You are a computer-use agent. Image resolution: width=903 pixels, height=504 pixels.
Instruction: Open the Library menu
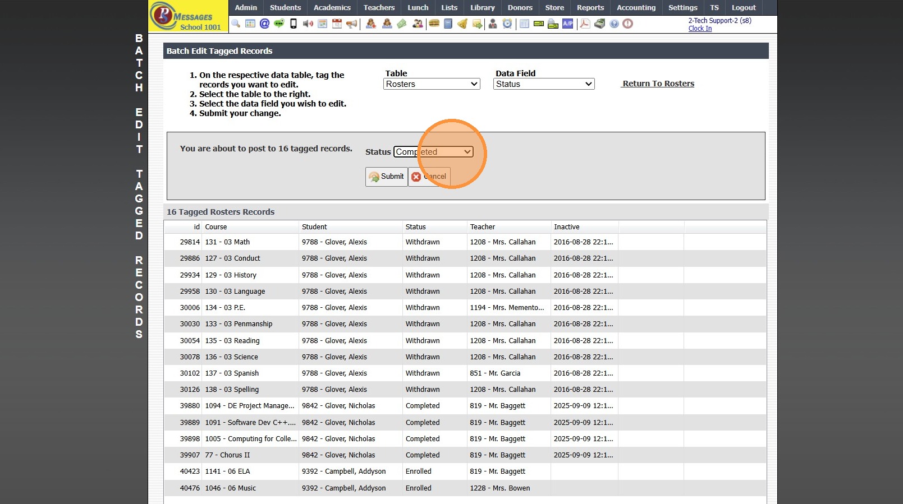click(483, 8)
